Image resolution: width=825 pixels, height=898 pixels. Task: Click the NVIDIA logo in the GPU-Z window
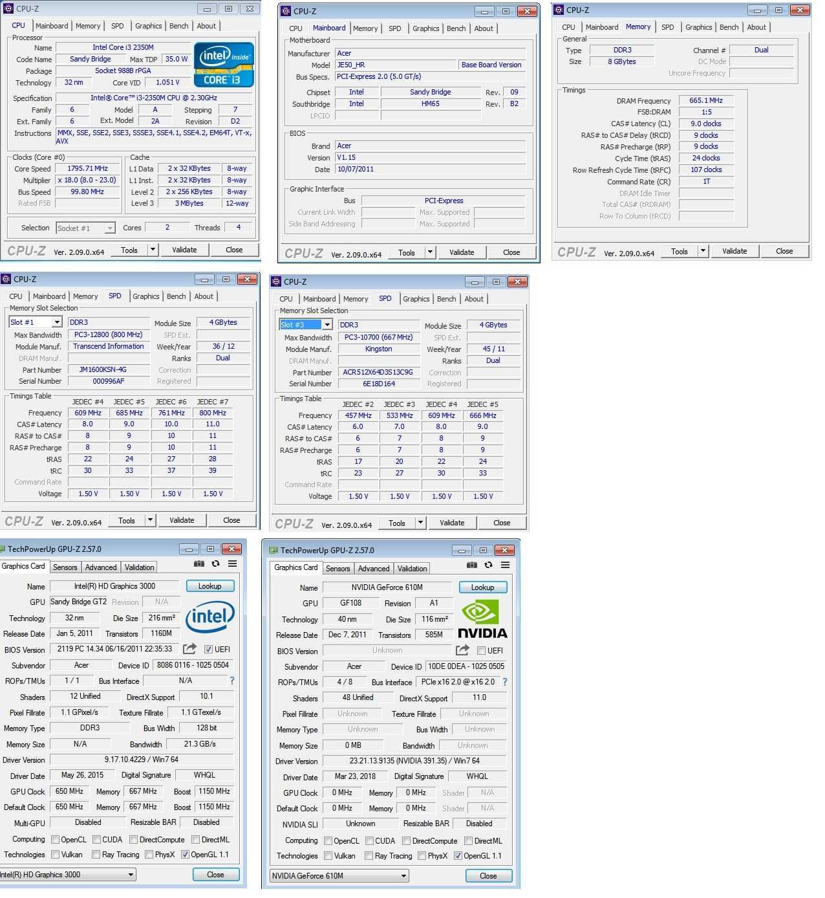(x=482, y=619)
